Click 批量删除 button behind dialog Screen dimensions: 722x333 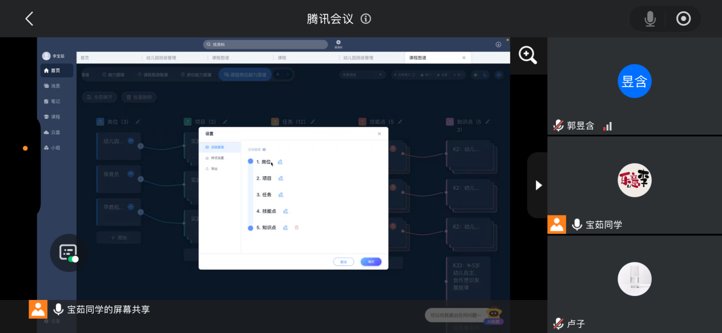pos(139,98)
